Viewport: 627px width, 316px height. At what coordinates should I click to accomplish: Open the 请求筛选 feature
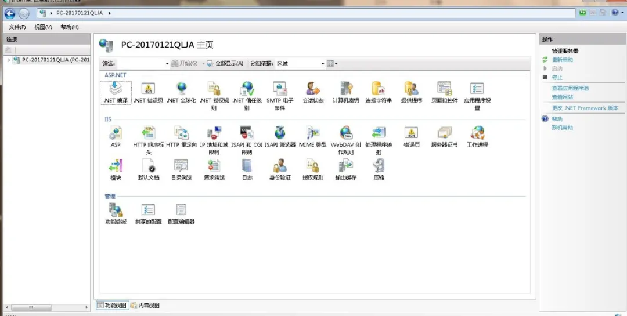click(214, 170)
